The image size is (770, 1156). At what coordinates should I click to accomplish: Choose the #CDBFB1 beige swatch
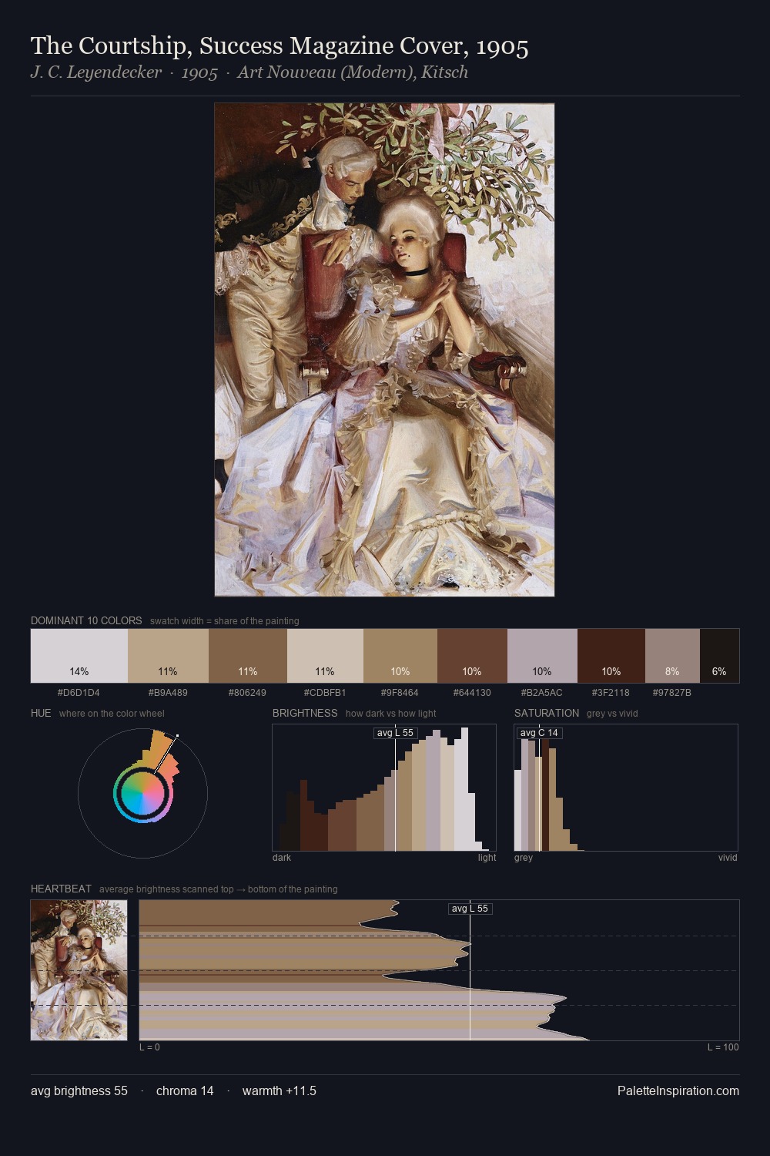coord(325,656)
